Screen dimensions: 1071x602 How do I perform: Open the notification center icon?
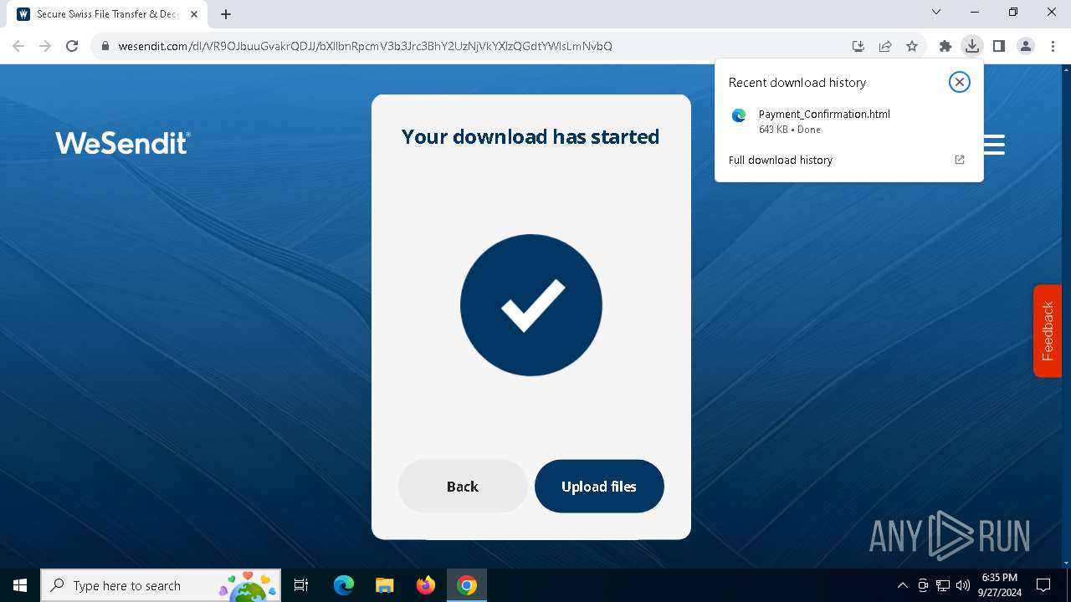pos(1043,585)
